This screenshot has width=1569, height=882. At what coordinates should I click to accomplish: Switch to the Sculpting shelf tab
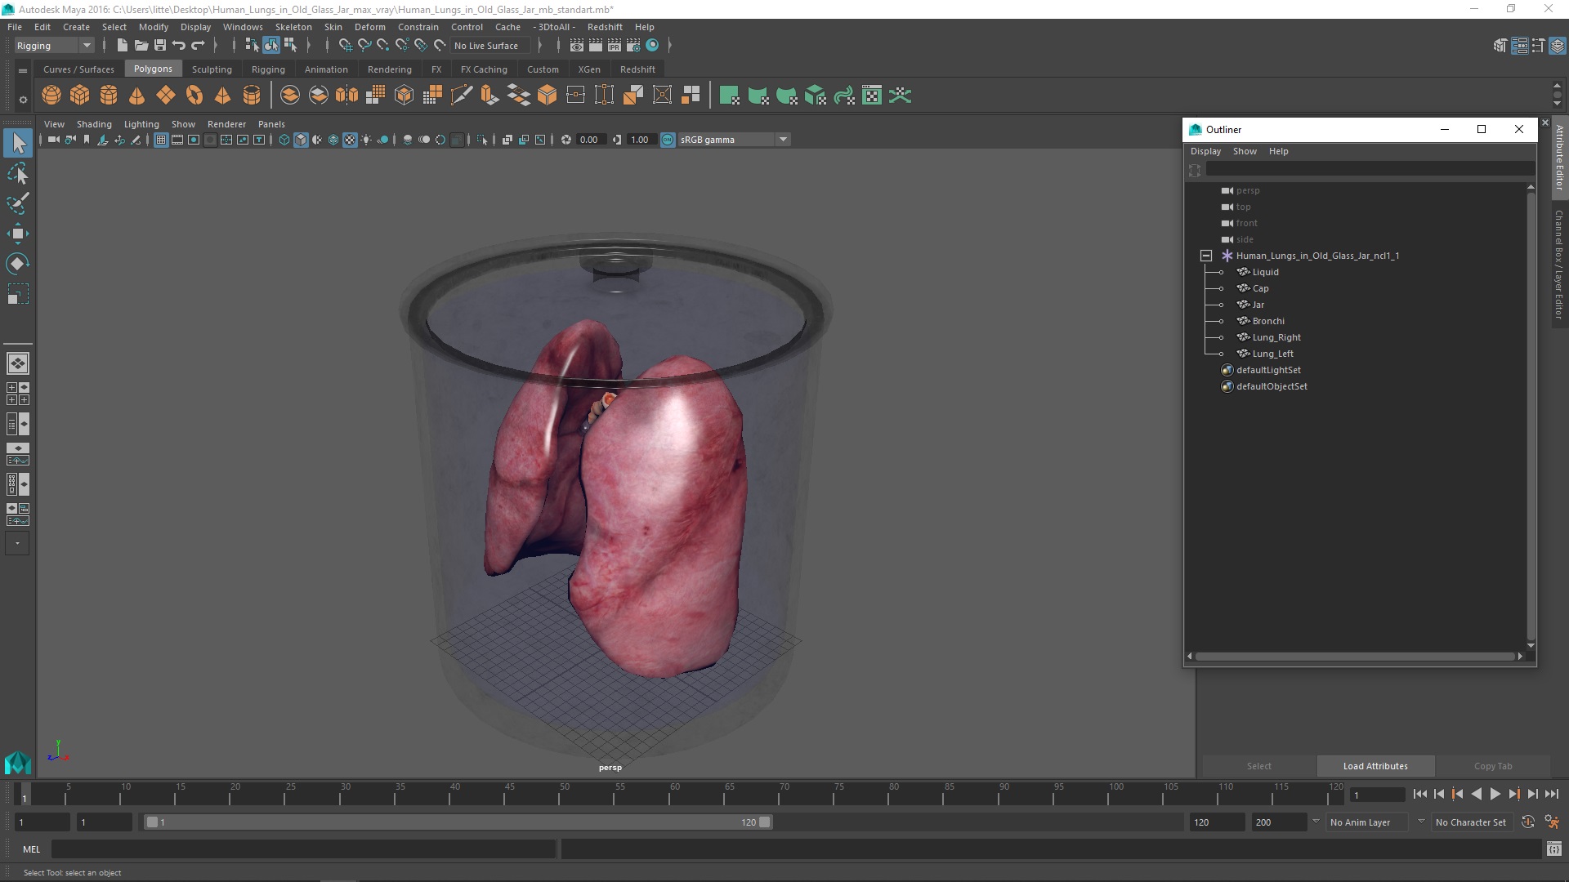pyautogui.click(x=212, y=69)
